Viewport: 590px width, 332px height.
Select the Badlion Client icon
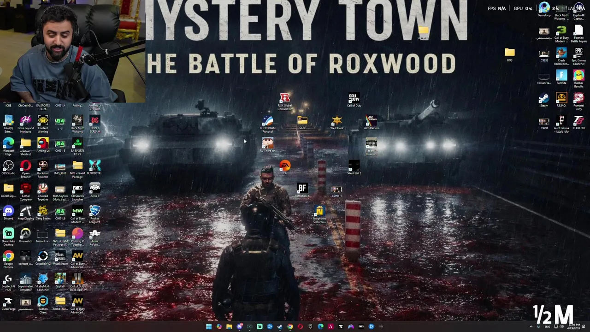pyautogui.click(x=43, y=304)
